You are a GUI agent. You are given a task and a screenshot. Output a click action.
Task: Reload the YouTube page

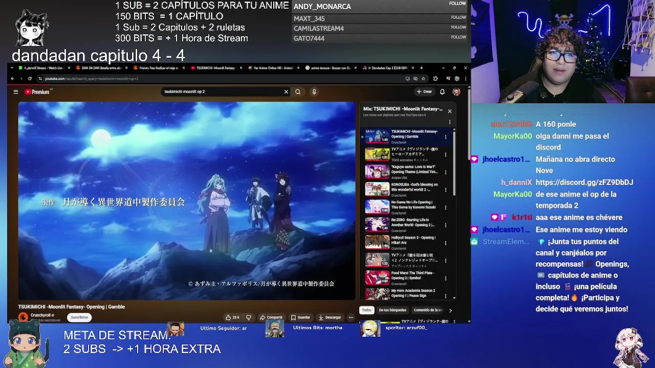(30, 79)
